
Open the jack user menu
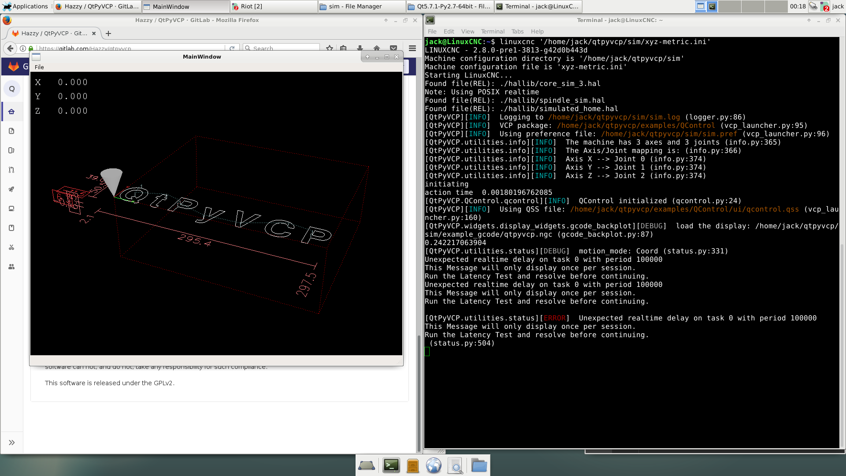838,6
